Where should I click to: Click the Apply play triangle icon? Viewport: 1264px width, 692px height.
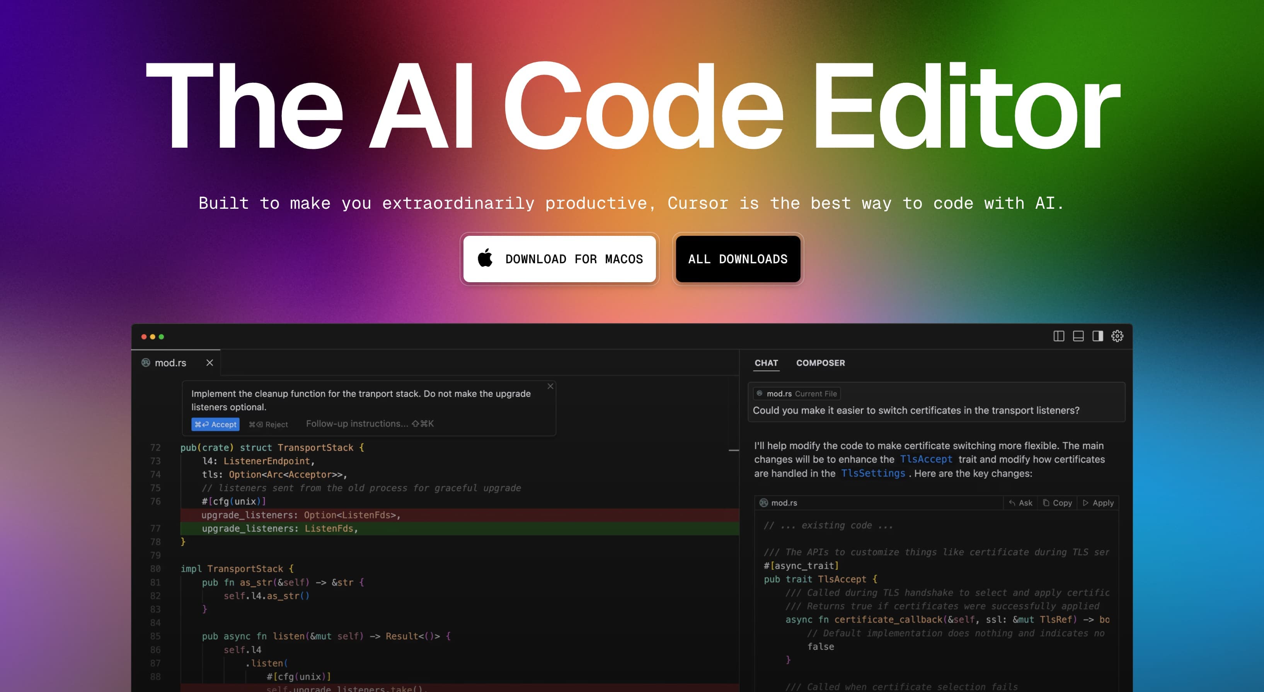click(1085, 503)
